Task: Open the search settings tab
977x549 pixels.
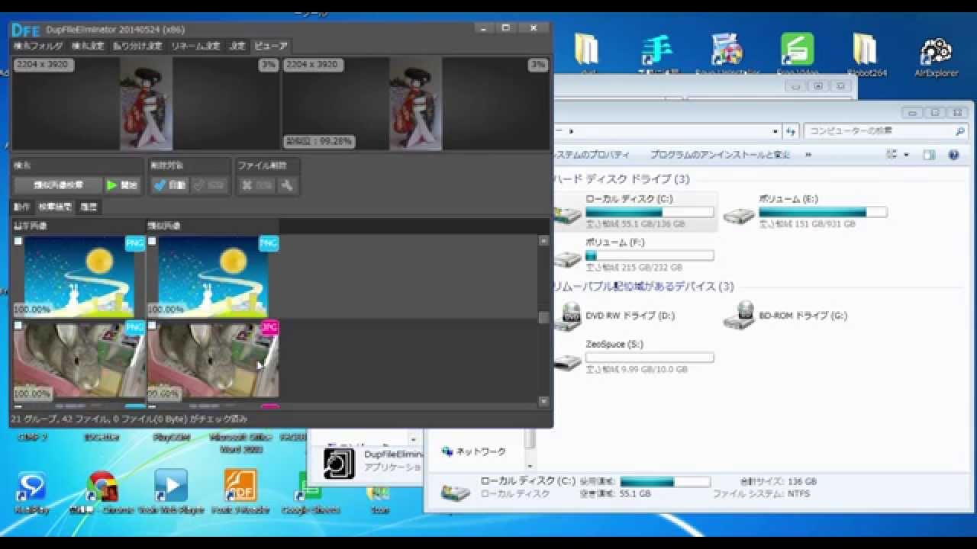Action: tap(87, 46)
